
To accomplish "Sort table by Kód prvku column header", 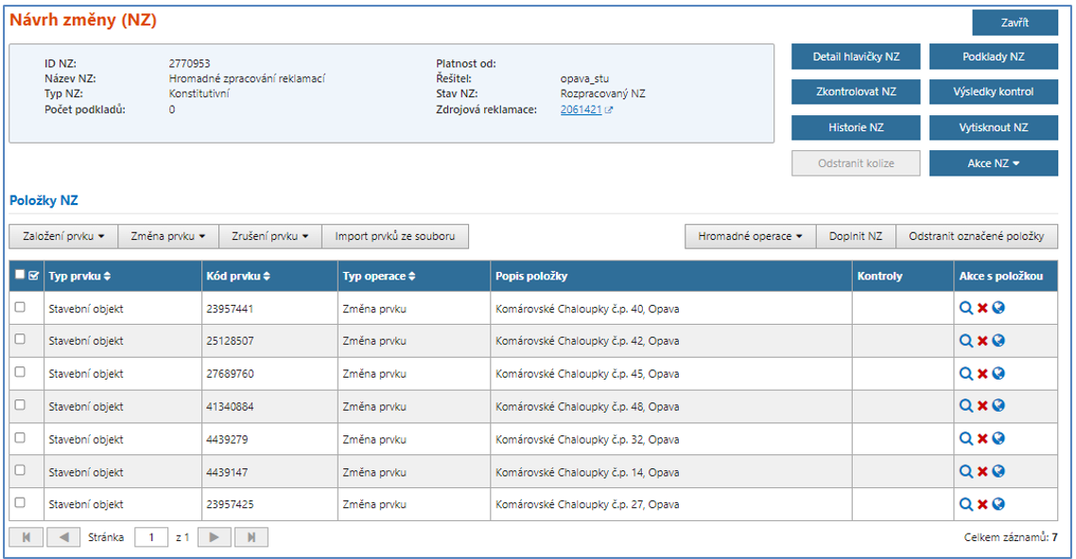I will pyautogui.click(x=239, y=277).
